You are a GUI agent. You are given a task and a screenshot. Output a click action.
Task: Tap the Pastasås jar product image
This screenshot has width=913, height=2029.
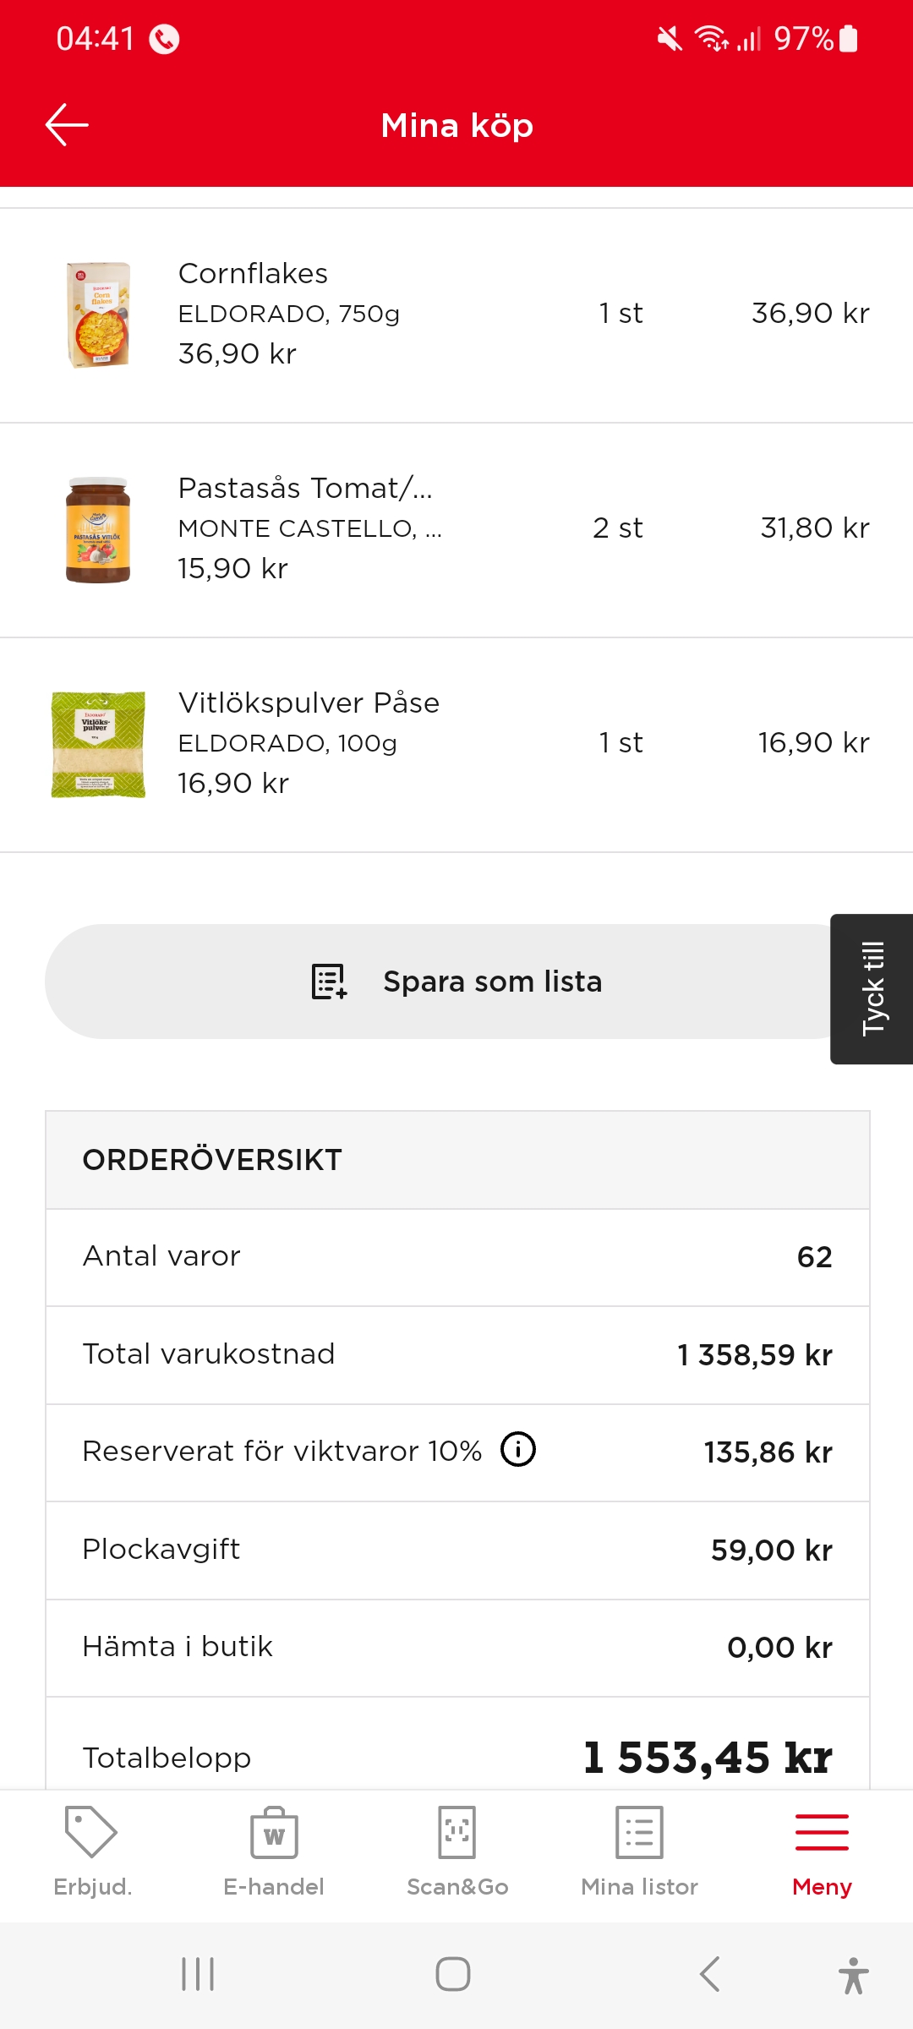[98, 530]
